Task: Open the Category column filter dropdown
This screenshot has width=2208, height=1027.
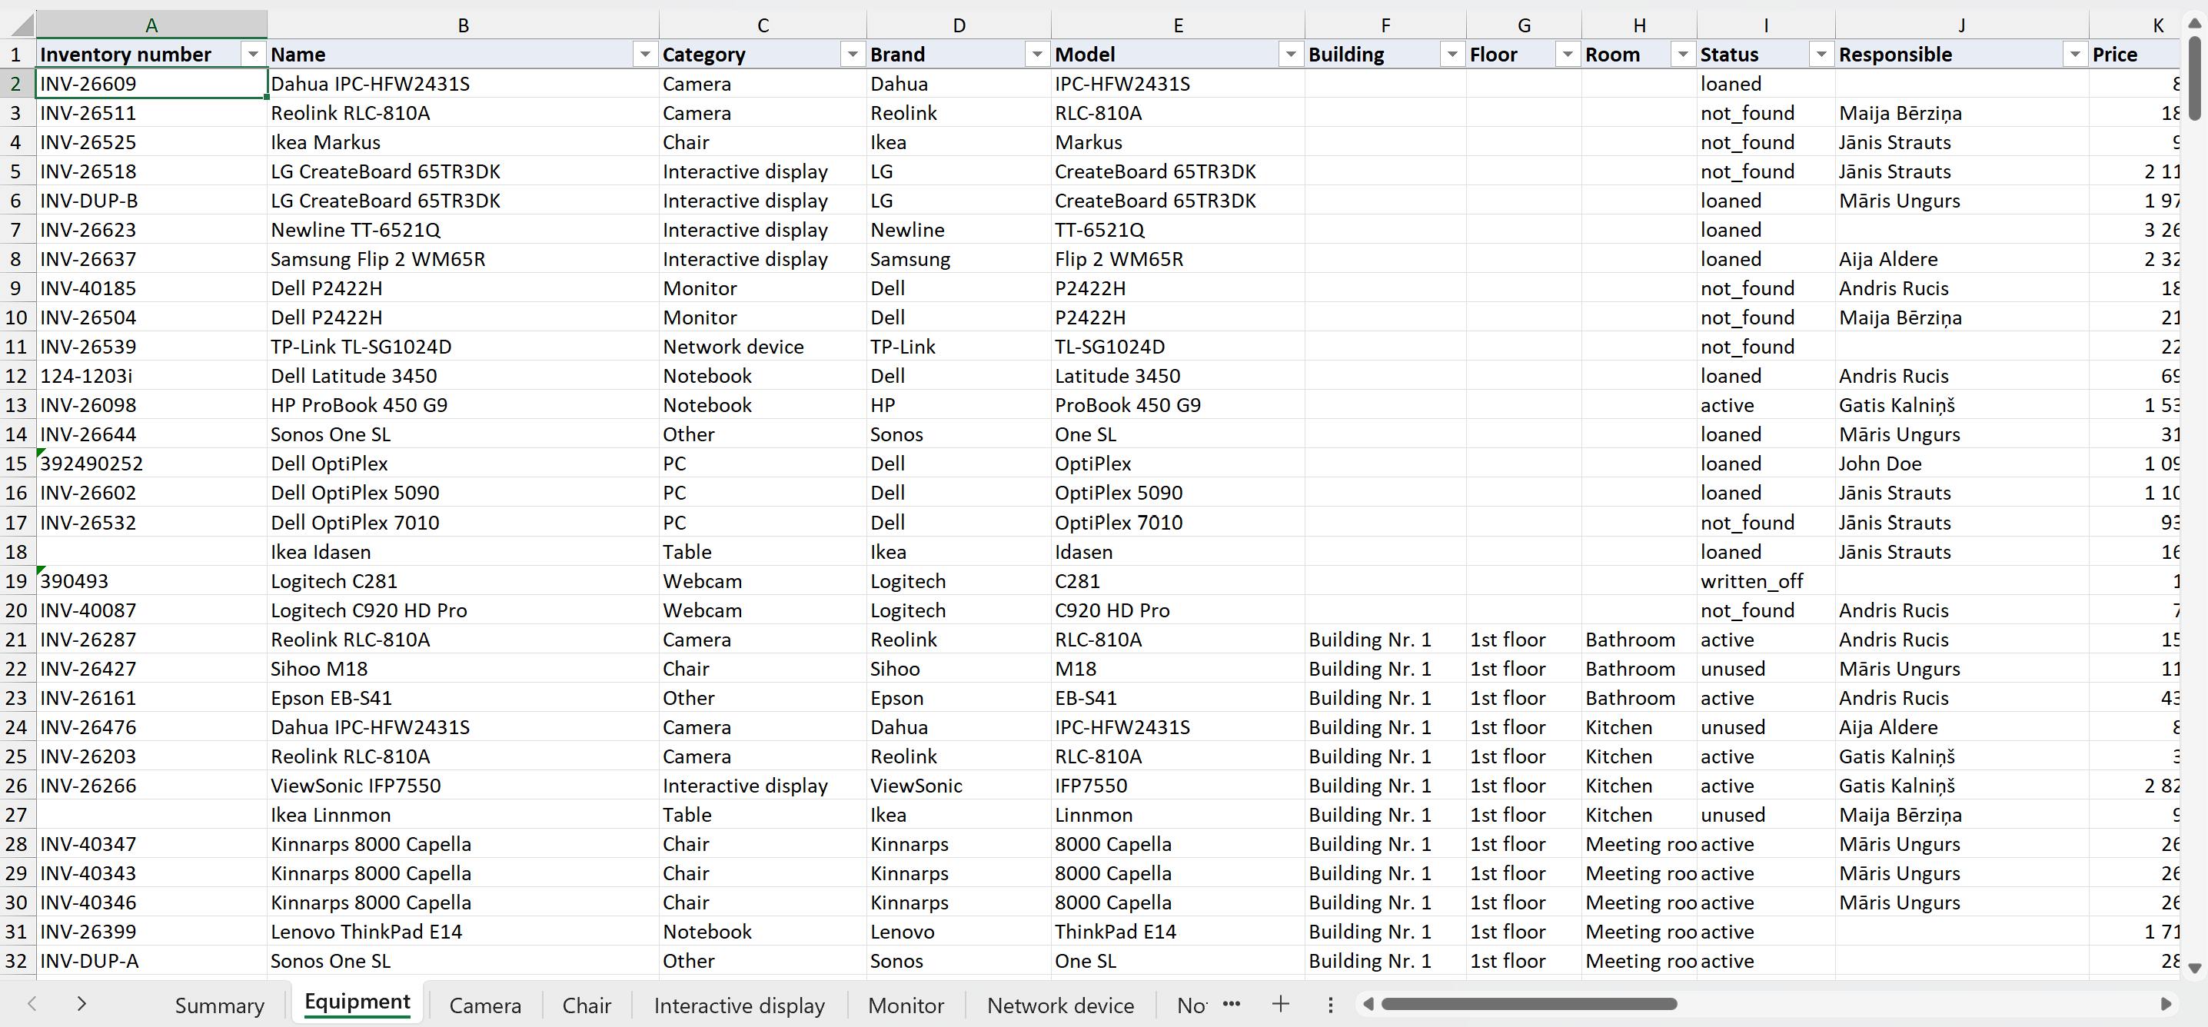Action: (852, 55)
